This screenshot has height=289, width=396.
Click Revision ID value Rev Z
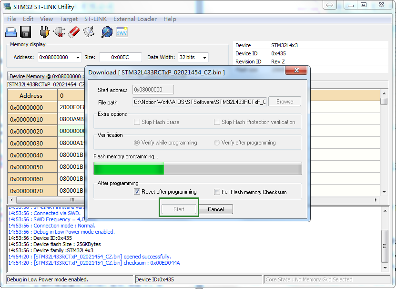coord(278,62)
